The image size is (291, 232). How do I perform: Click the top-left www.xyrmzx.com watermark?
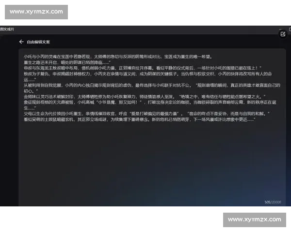[x=36, y=12]
